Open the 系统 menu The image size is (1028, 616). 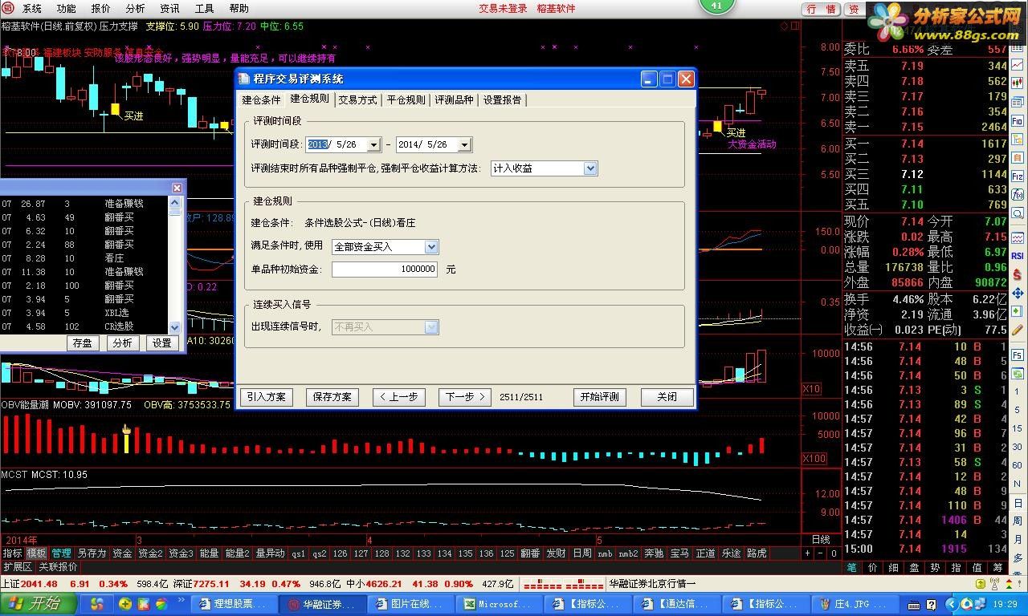click(32, 9)
